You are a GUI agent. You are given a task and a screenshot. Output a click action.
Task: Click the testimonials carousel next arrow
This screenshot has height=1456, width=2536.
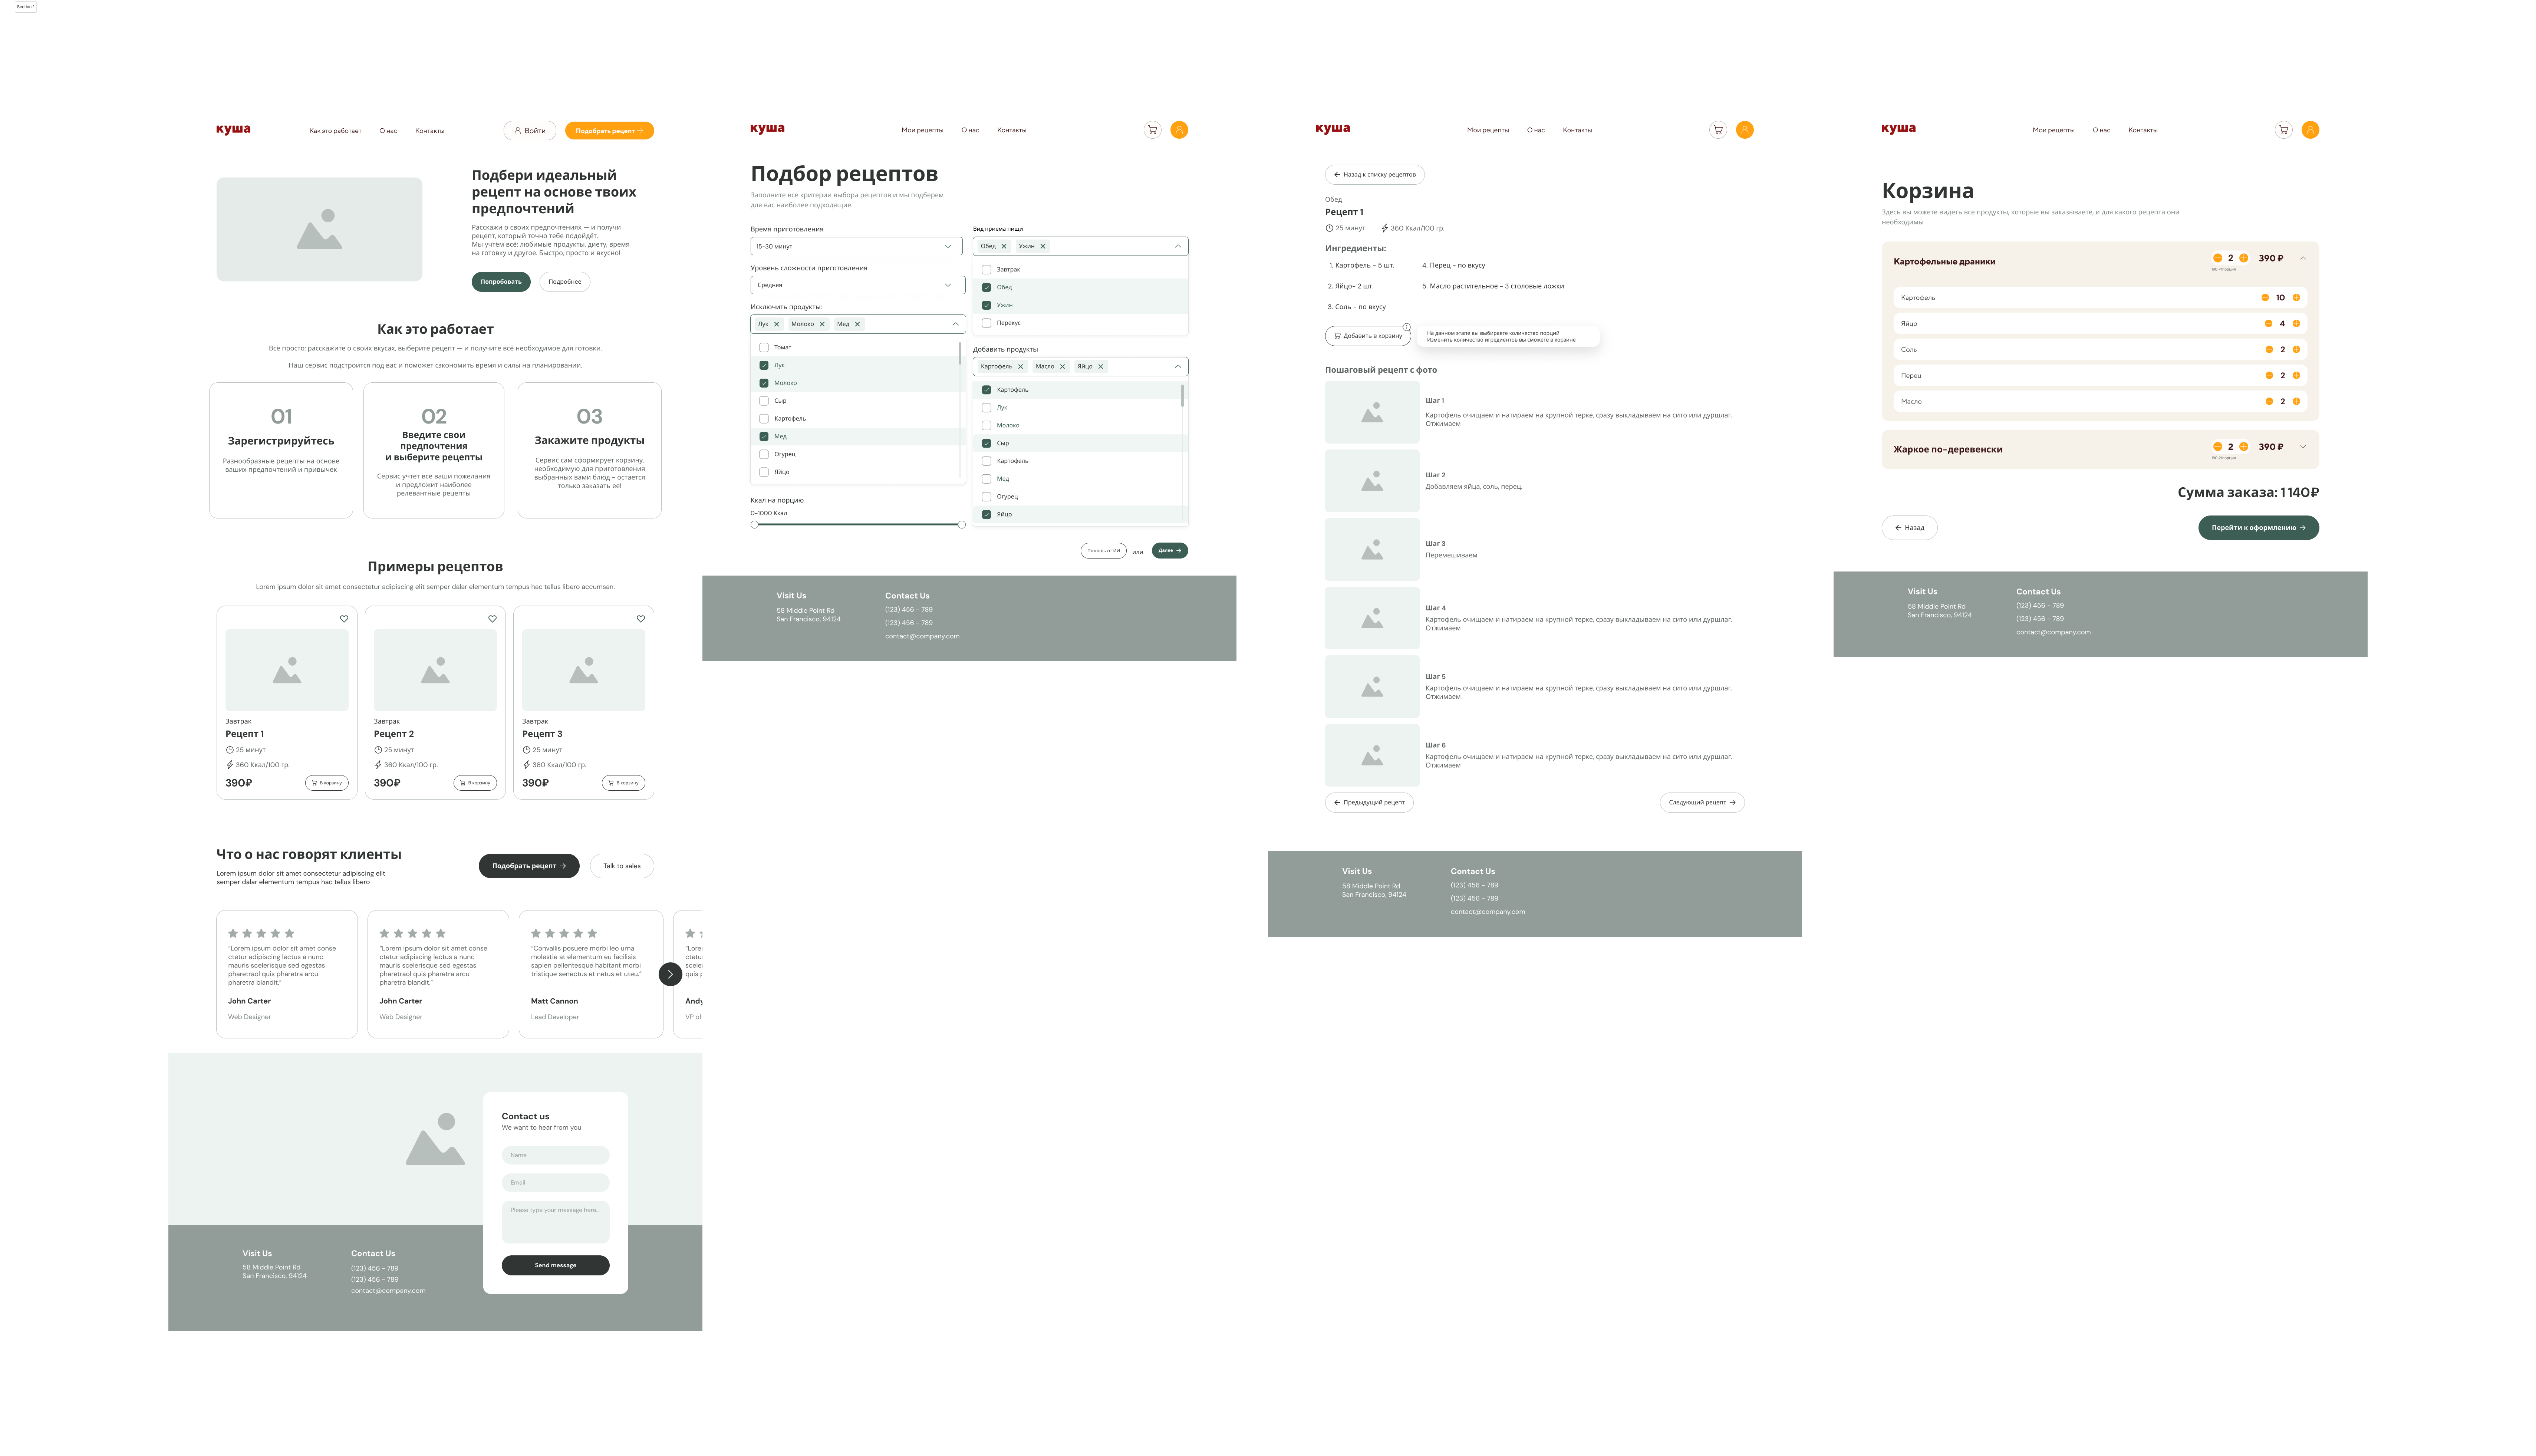click(x=670, y=974)
